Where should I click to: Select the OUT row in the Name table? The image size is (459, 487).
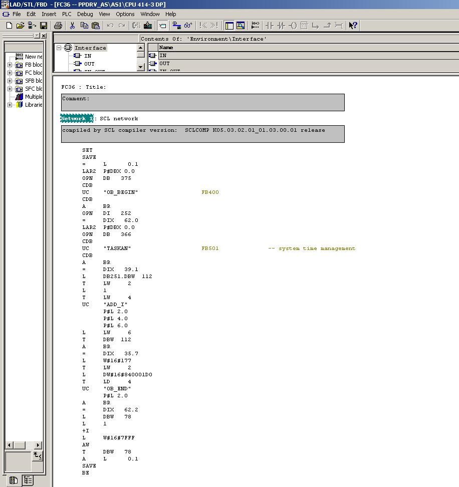pos(309,64)
